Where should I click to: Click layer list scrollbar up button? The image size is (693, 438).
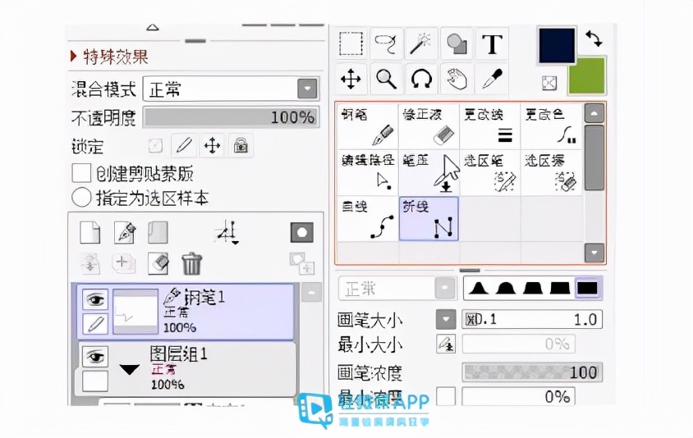pyautogui.click(x=311, y=292)
